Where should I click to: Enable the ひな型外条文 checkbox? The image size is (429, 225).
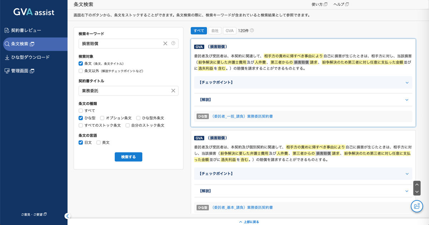point(138,118)
